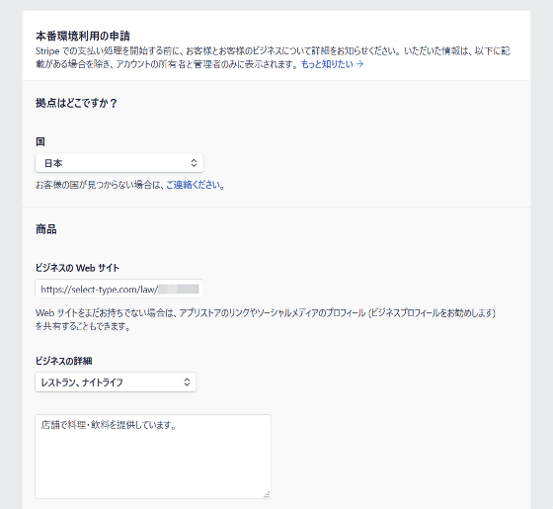Follow the ご連絡ください link

coord(194,185)
